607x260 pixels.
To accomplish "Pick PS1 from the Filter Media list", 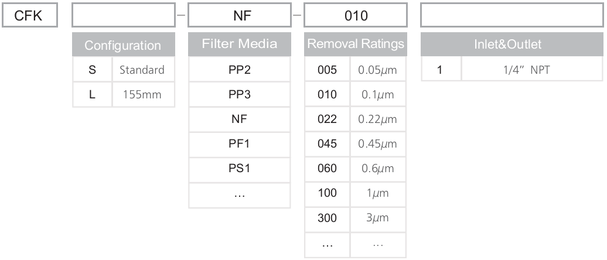I will (x=239, y=168).
